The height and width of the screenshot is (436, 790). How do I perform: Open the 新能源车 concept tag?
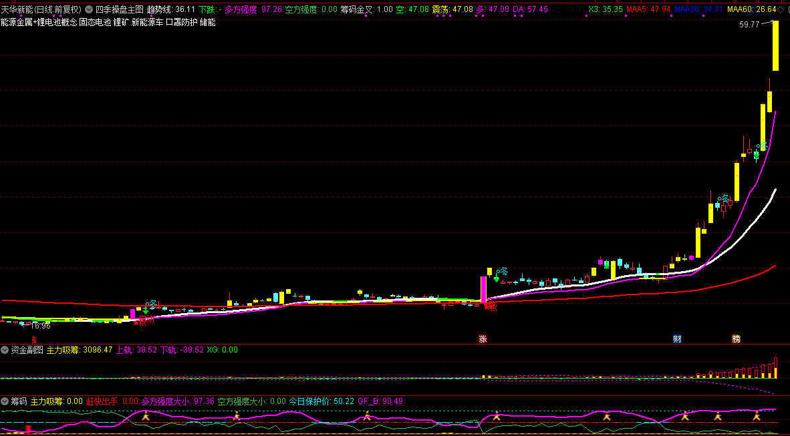(x=147, y=22)
